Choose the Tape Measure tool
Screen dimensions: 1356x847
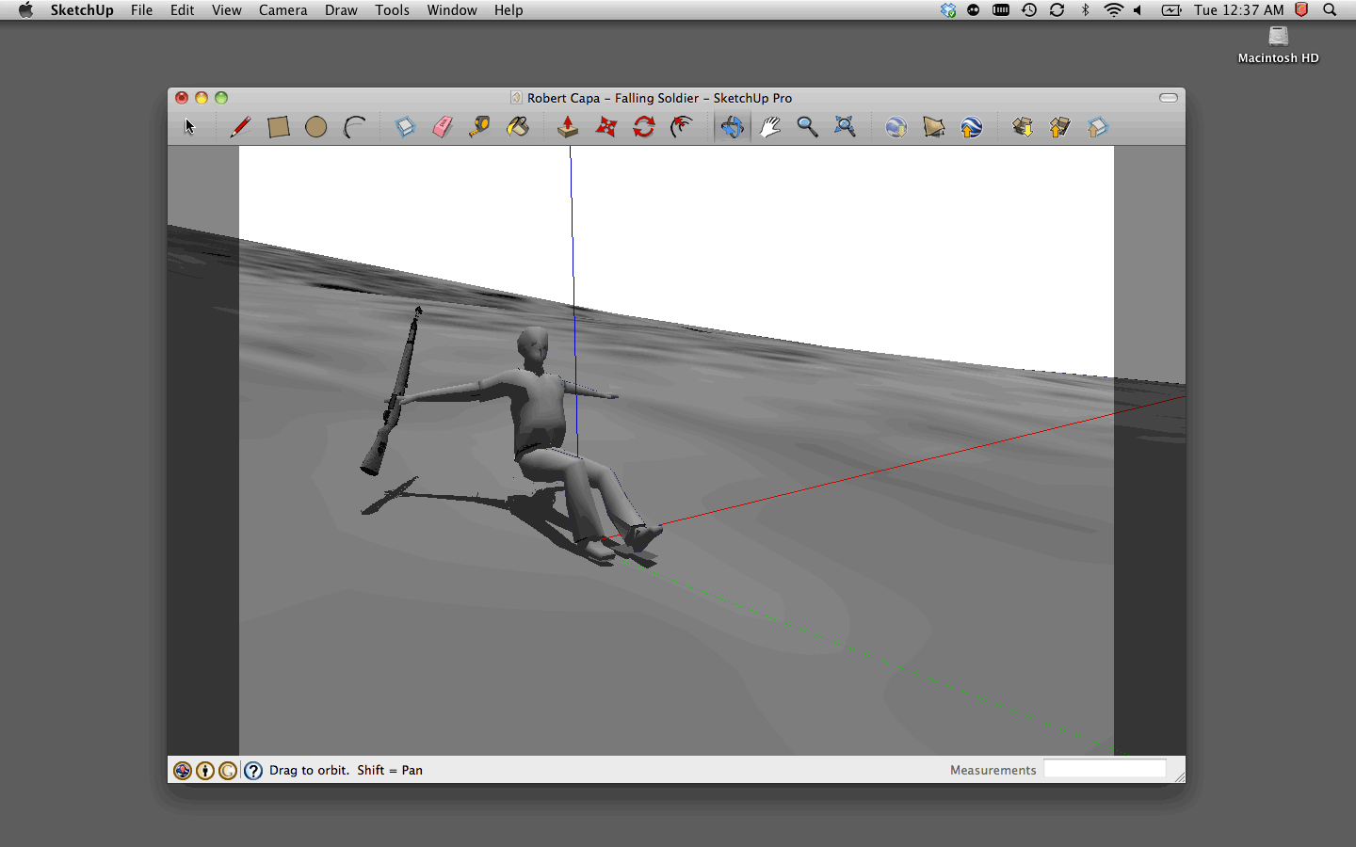(479, 127)
